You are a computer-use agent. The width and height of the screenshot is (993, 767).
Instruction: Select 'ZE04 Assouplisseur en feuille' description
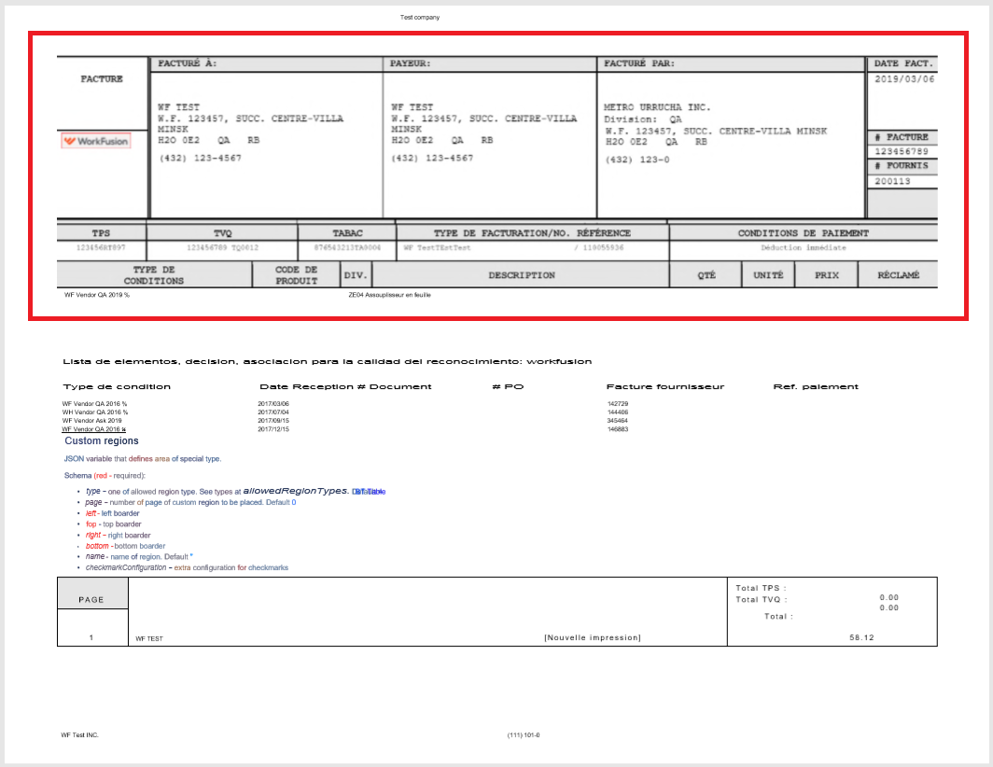click(389, 295)
